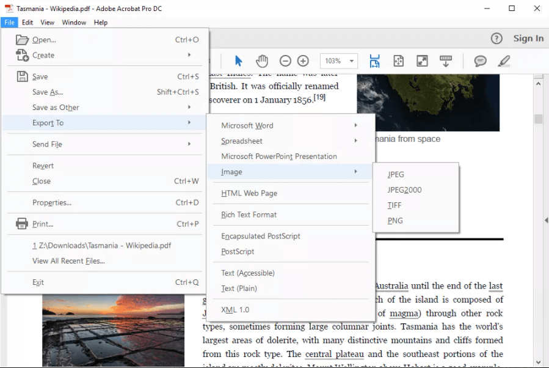Open Properties... dialog entry

[x=104, y=202]
